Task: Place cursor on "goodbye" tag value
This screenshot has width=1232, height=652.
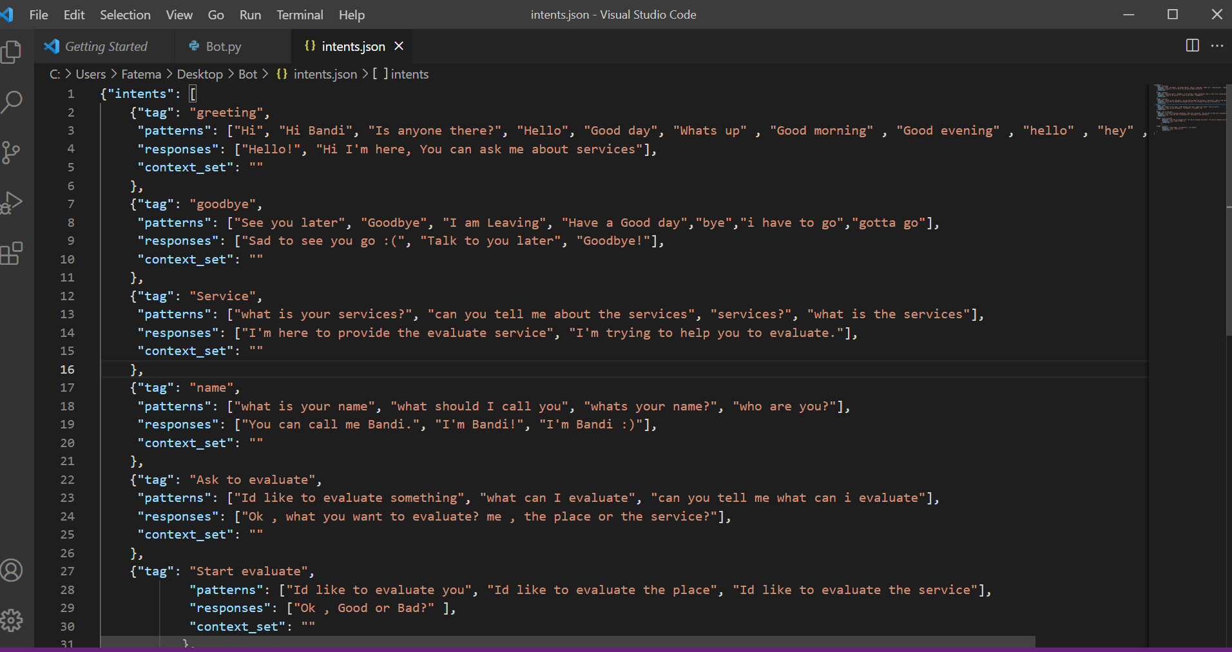Action: [x=222, y=204]
